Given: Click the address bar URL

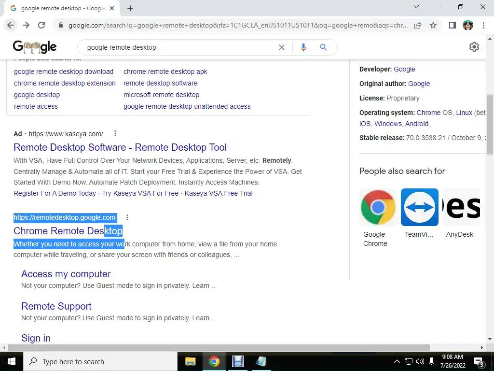Looking at the screenshot, I should [x=238, y=25].
